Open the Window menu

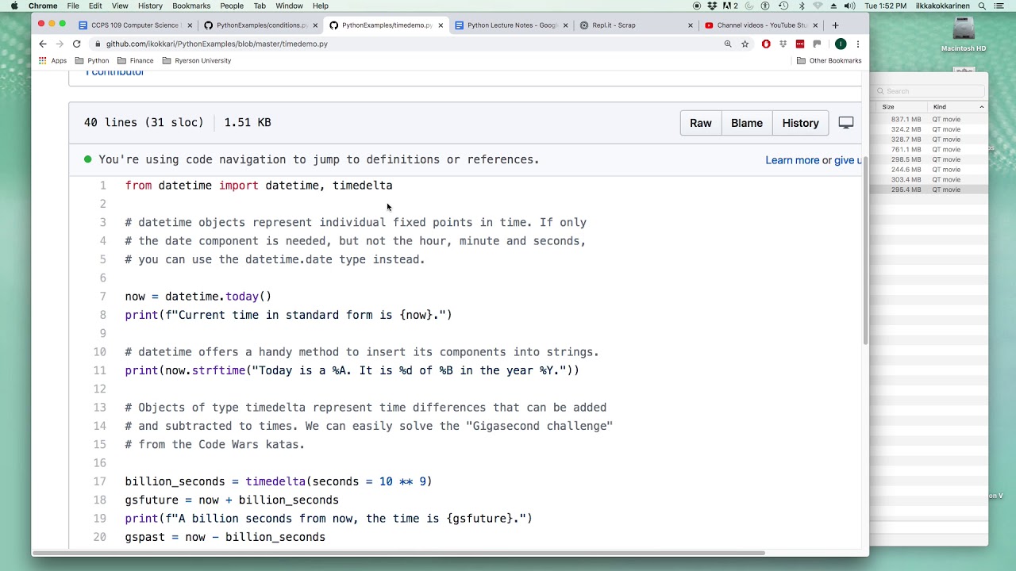click(289, 6)
